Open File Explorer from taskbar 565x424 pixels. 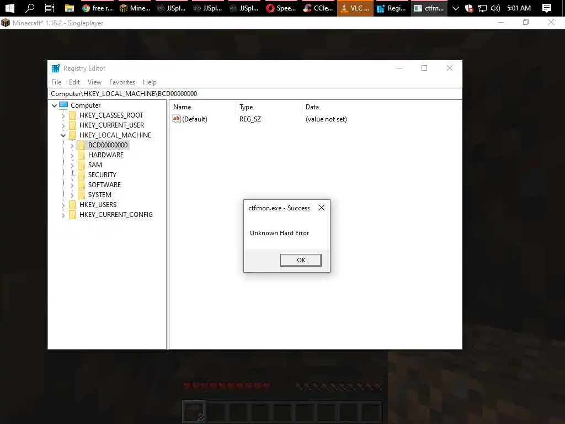tap(69, 8)
